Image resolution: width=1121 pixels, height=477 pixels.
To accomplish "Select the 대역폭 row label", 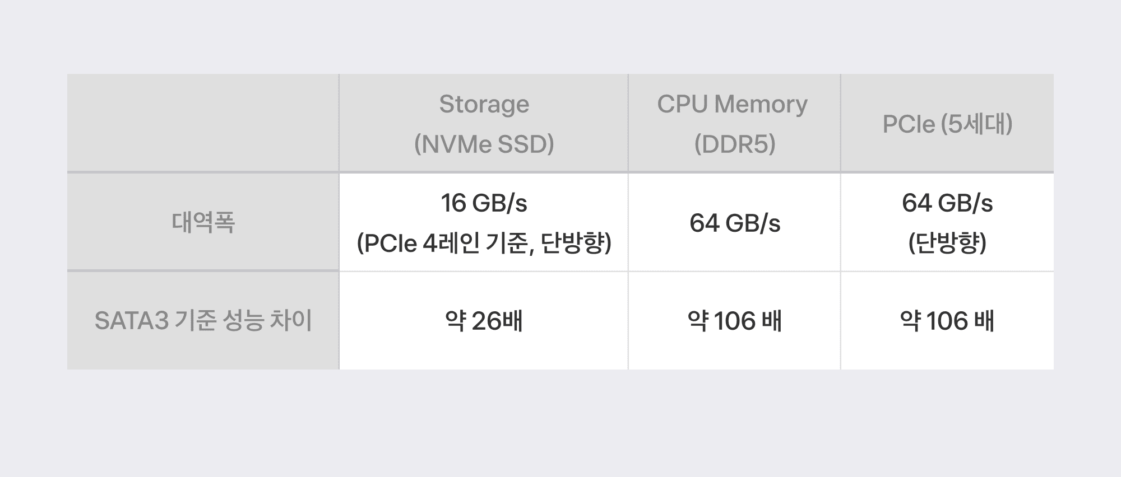I will coord(203,223).
